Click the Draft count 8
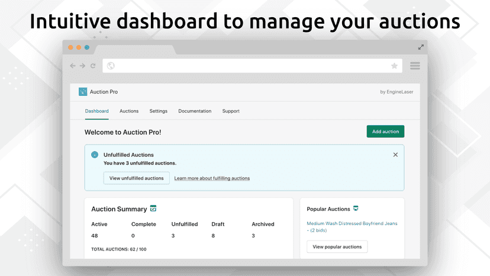This screenshot has width=490, height=276. point(213,236)
